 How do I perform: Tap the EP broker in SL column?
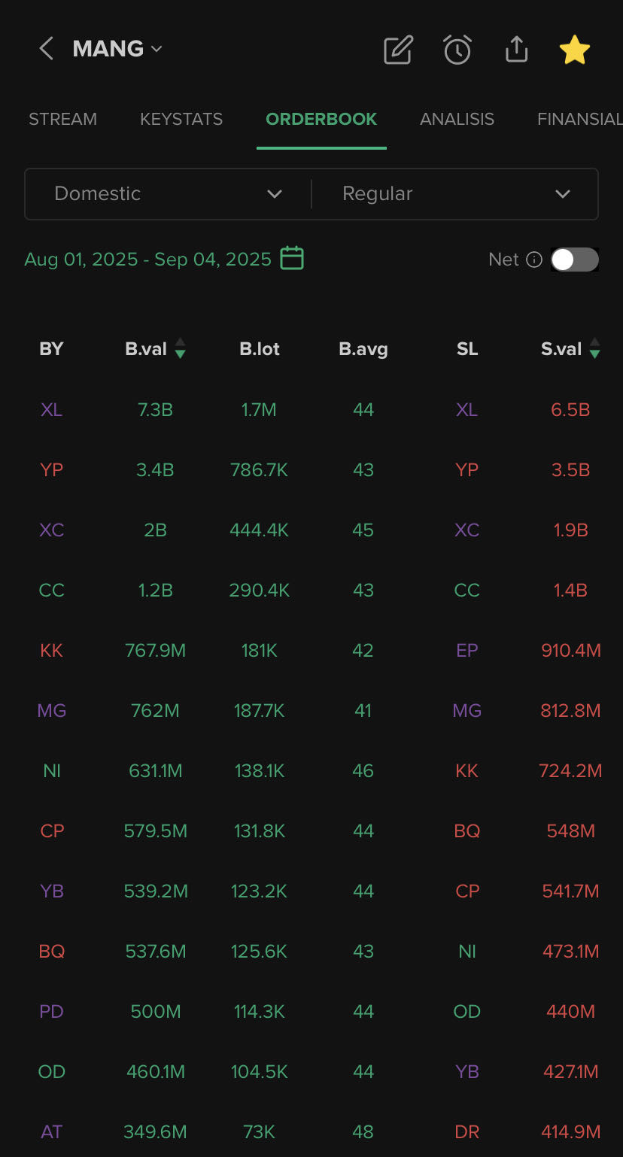tap(467, 651)
